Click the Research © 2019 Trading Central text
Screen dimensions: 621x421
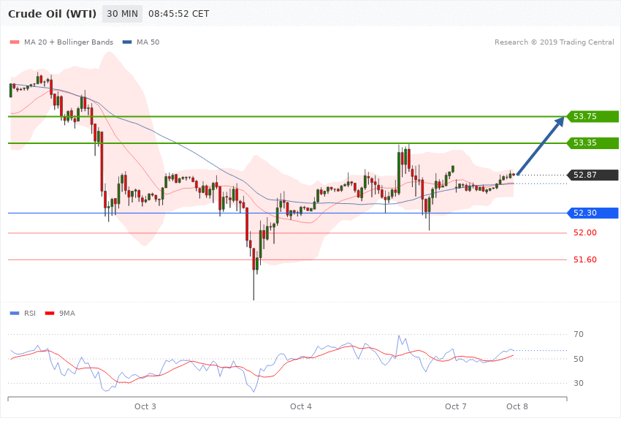(554, 42)
